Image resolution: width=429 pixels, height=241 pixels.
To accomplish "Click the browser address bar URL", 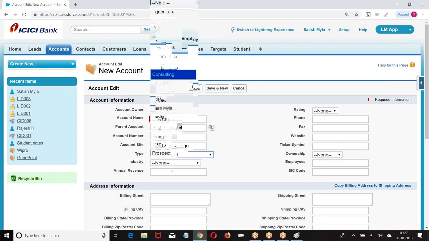I will [87, 14].
